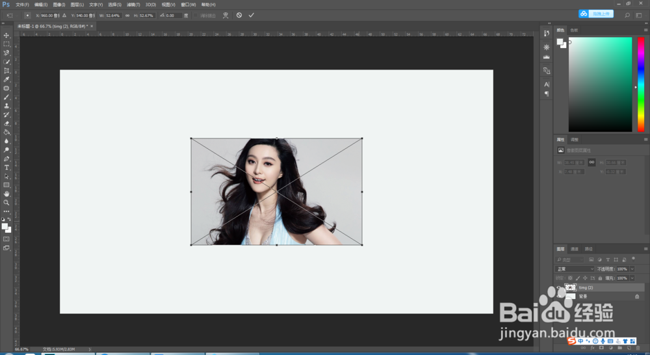This screenshot has width=650, height=355.
Task: Select the Brush tool
Action: click(x=6, y=97)
